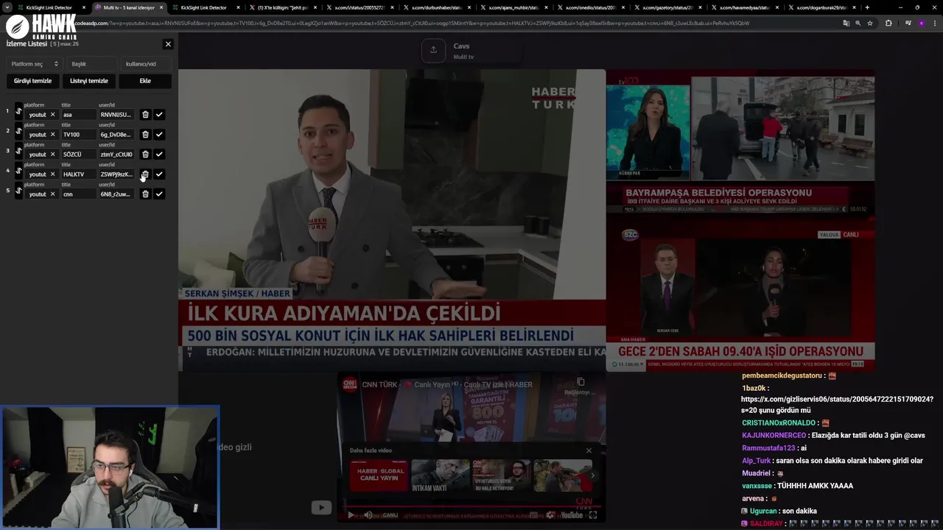Open the x.com/durbunhaber tab
The width and height of the screenshot is (943, 530).
click(436, 7)
